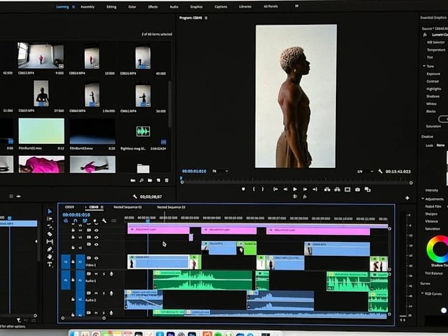Toggle the timeline Snap magnet
This screenshot has width=448, height=336.
click(x=75, y=221)
